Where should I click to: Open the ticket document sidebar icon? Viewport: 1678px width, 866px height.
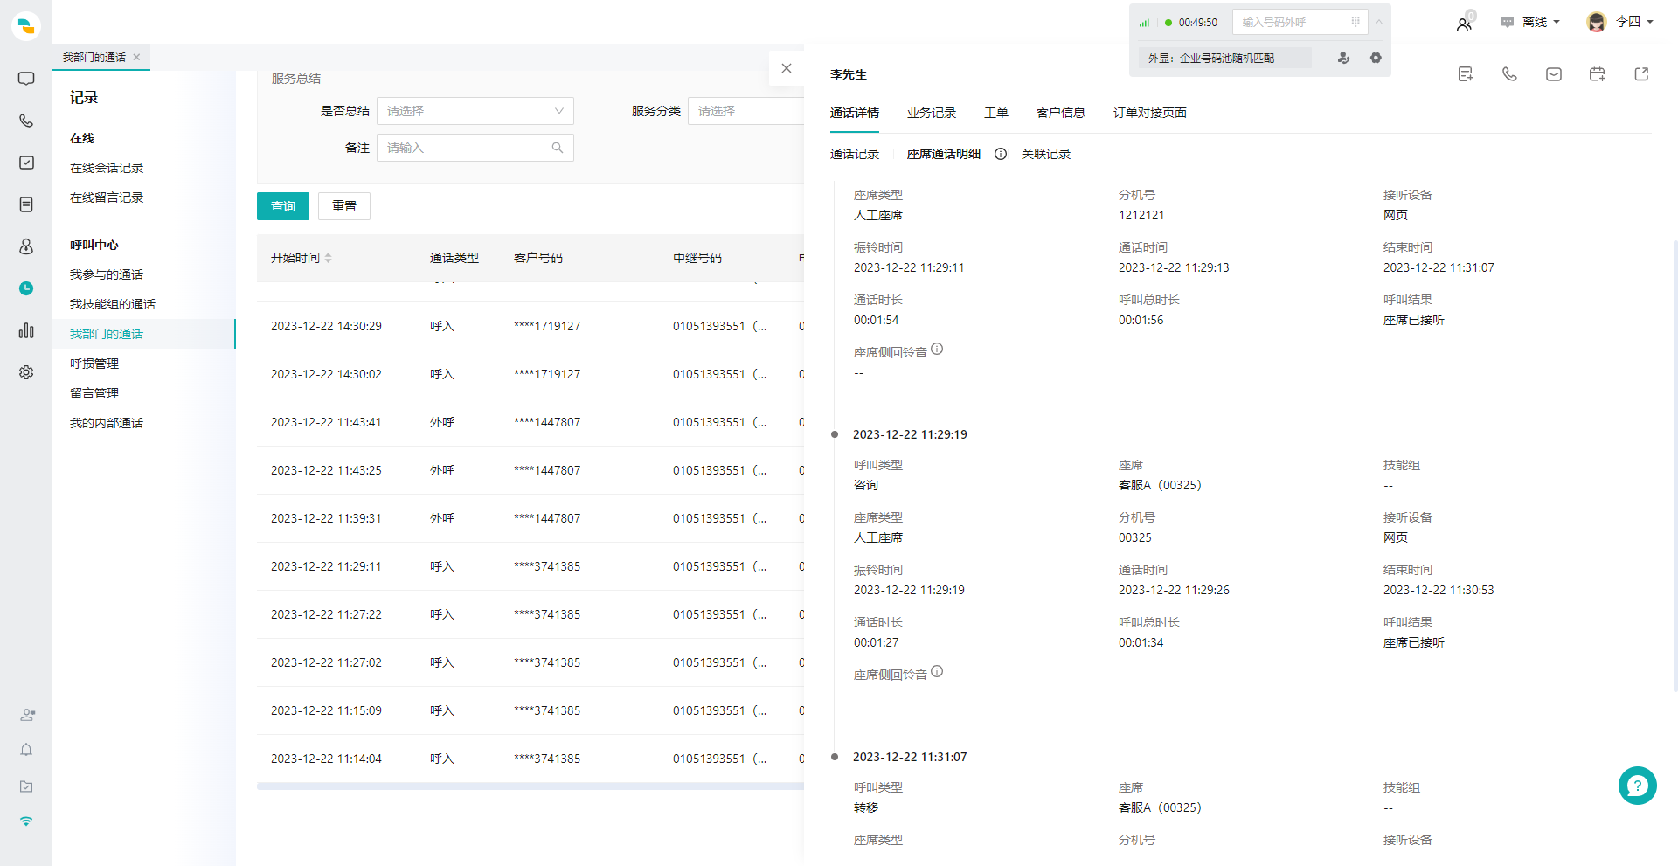[x=26, y=204]
